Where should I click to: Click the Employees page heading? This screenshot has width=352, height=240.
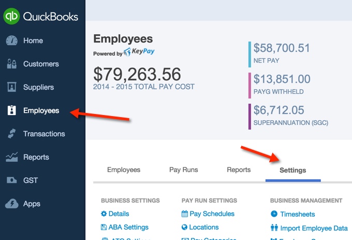(x=123, y=39)
